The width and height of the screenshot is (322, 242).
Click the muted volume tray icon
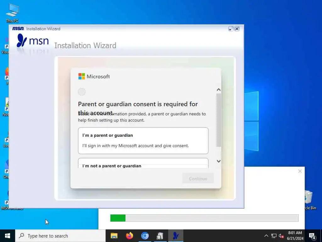[281, 236]
